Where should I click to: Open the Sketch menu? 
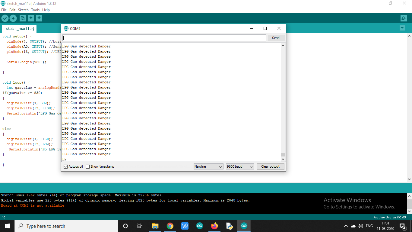click(x=23, y=10)
